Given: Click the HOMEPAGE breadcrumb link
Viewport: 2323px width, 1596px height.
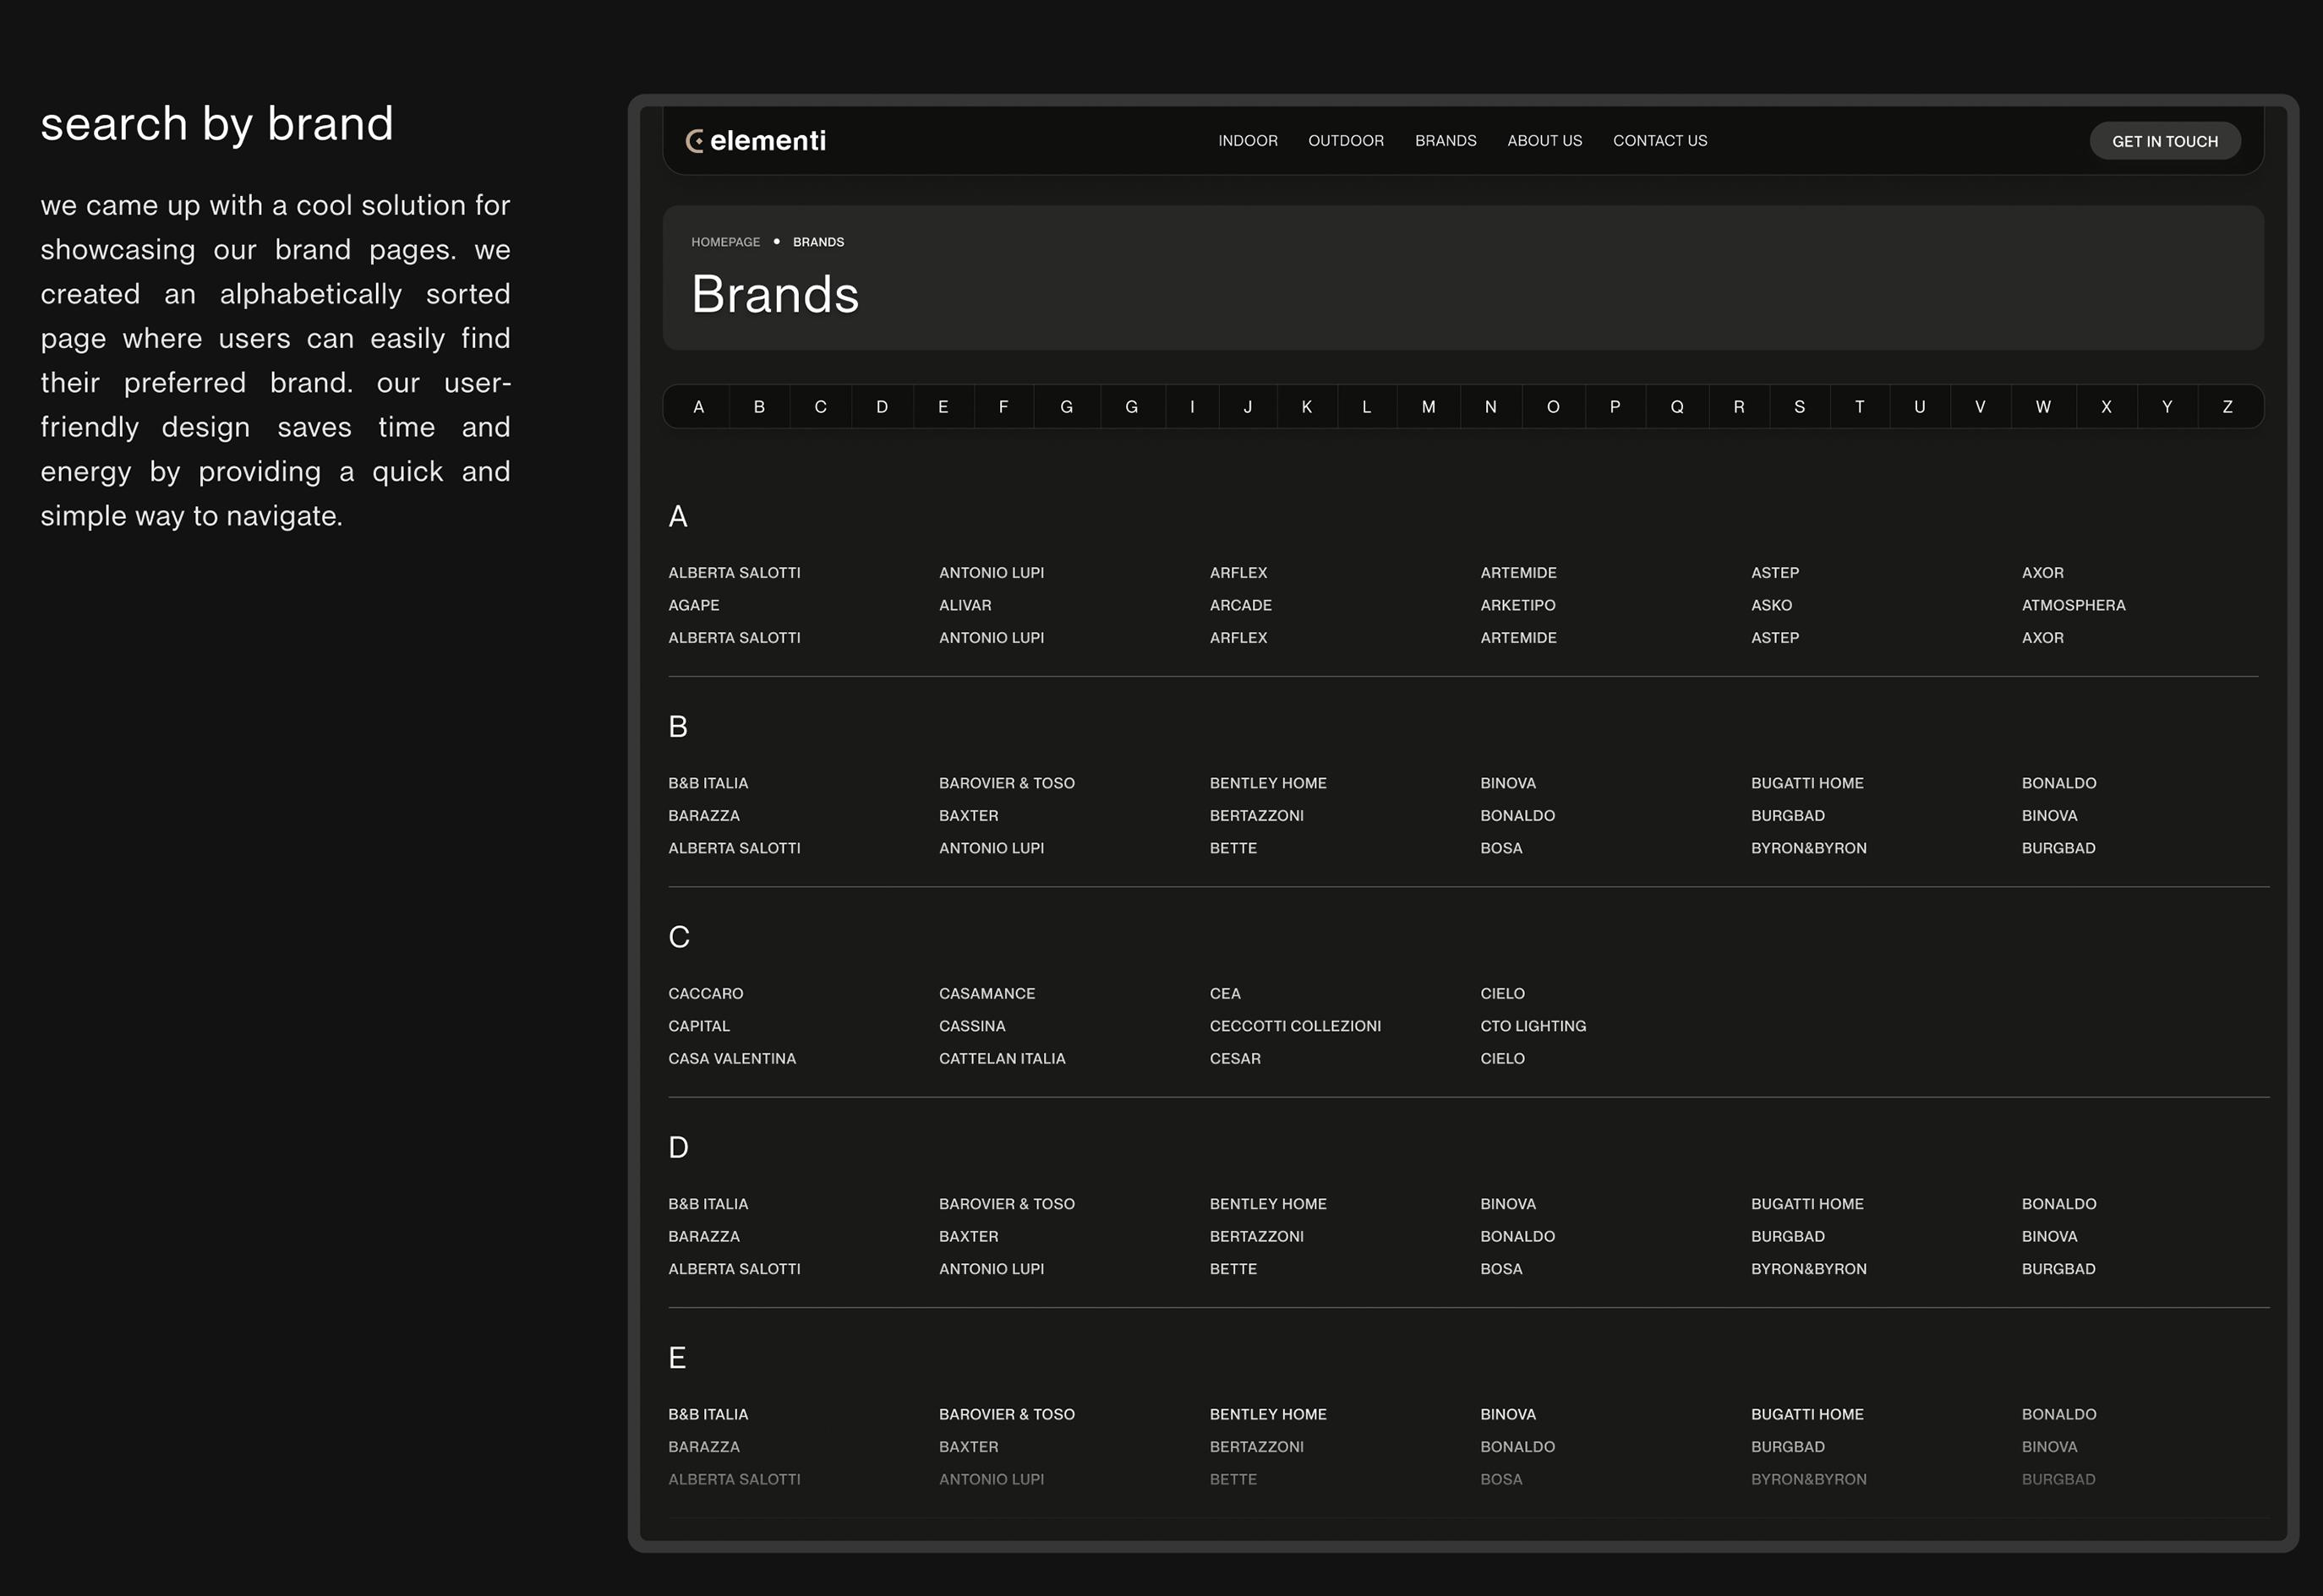Looking at the screenshot, I should (x=724, y=242).
